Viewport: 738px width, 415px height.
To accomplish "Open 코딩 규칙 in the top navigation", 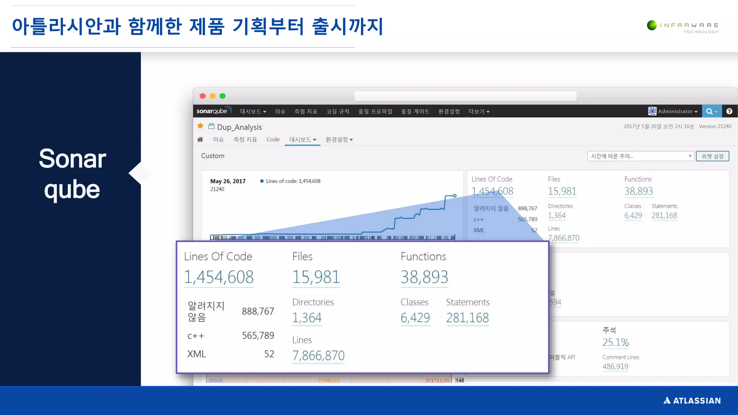I will (338, 112).
